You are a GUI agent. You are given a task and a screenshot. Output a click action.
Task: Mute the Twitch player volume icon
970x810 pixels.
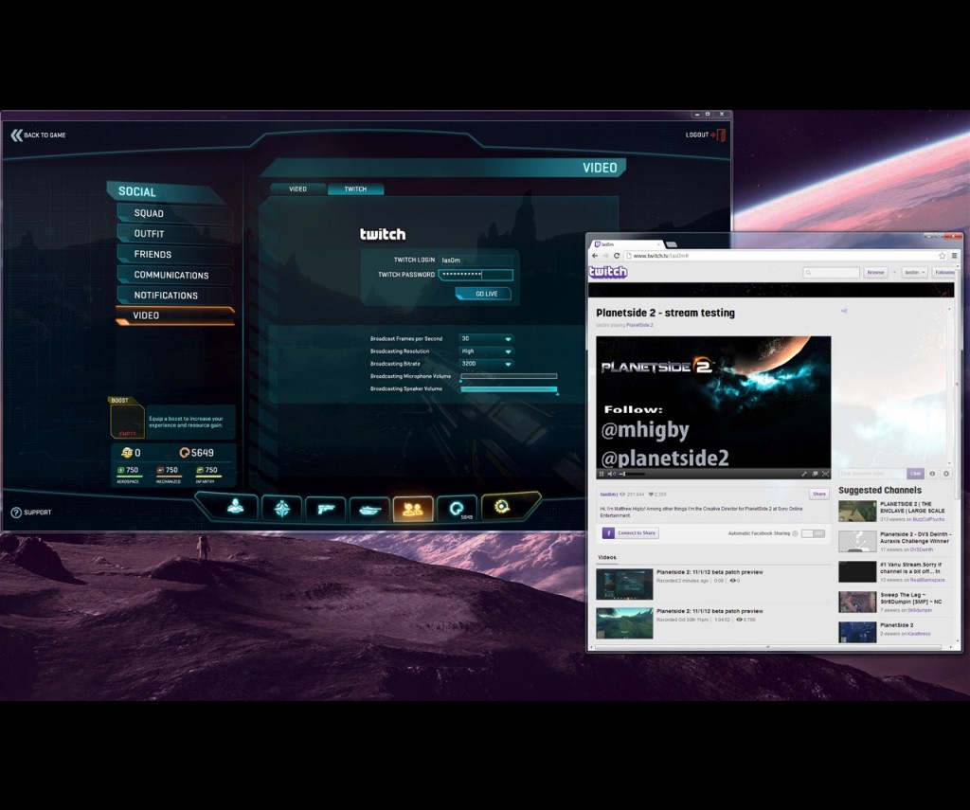(x=612, y=474)
